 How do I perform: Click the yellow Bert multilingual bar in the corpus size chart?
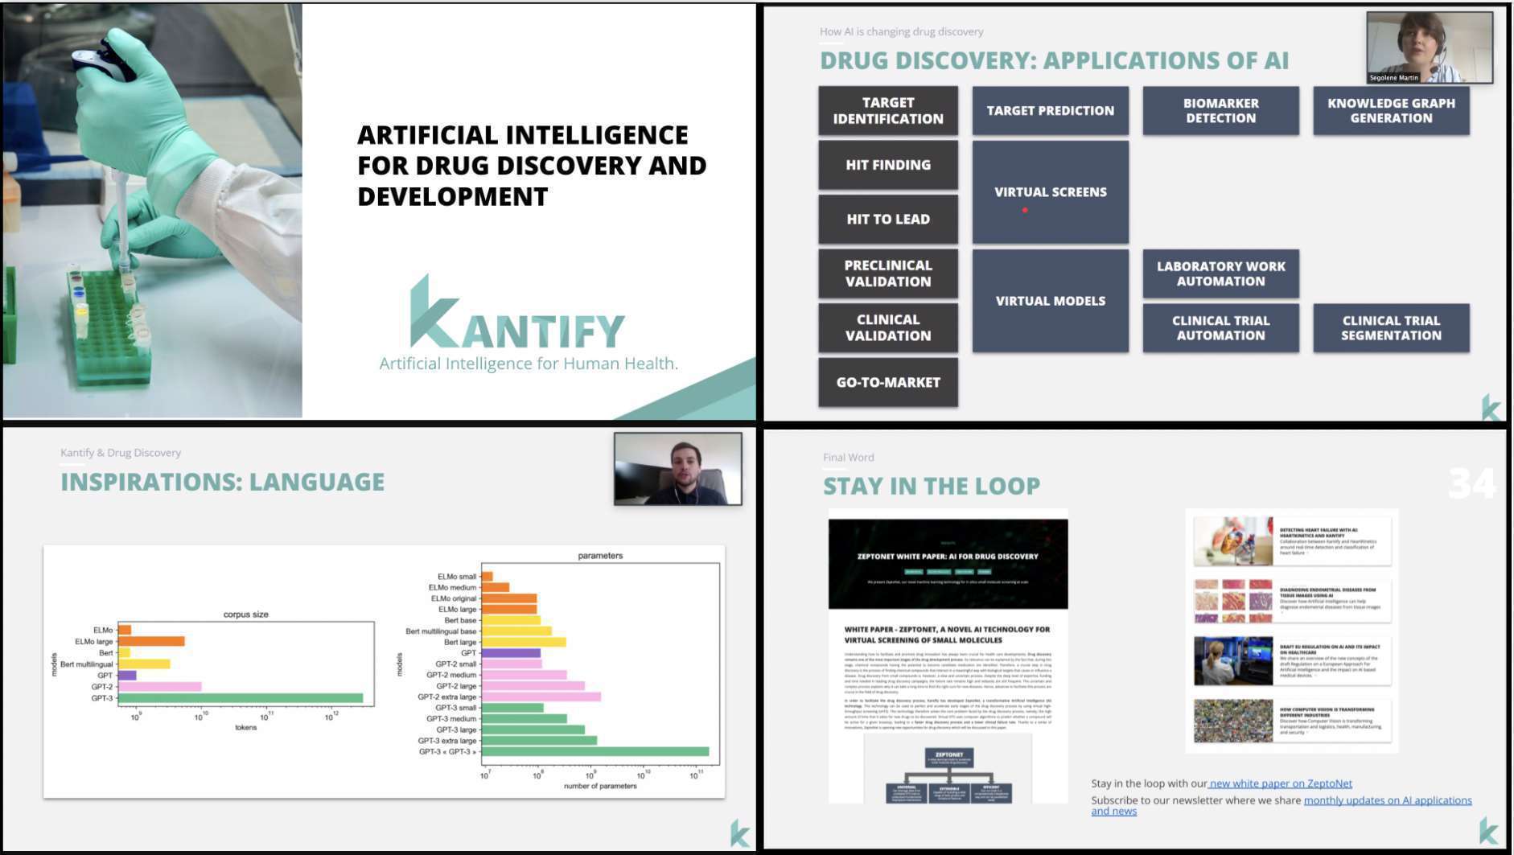coord(144,664)
